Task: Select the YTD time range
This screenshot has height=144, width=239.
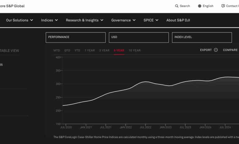Action: [77, 51]
